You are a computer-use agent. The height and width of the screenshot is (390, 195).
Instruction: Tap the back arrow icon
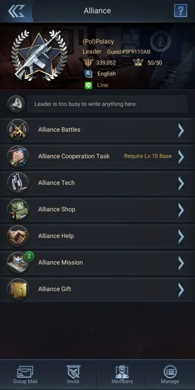tap(16, 11)
